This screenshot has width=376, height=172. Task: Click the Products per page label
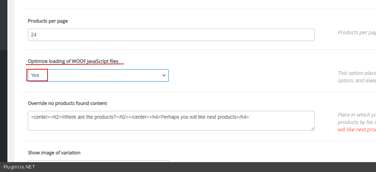48,21
